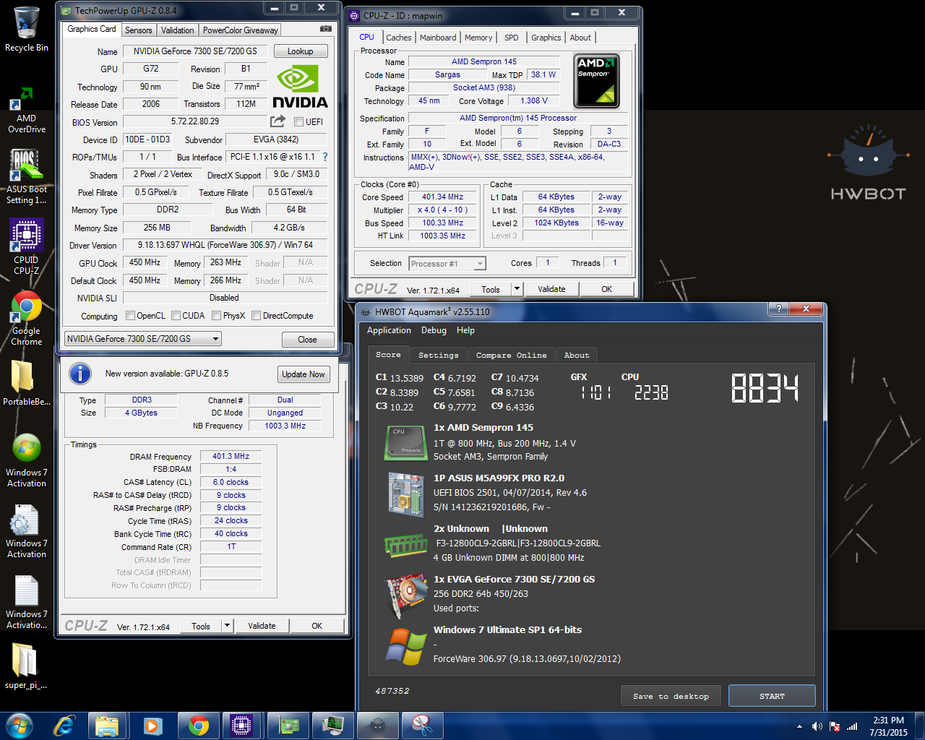
Task: Click the Close button in GPU-Z
Action: point(307,340)
